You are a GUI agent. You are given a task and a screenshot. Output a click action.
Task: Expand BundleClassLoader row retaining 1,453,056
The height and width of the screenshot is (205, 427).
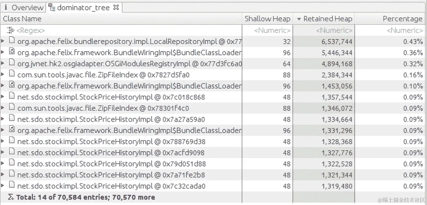click(x=3, y=85)
